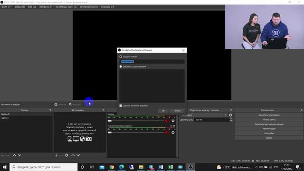Decrease transition duration with down arrow
The height and width of the screenshot is (171, 304).
(231, 121)
